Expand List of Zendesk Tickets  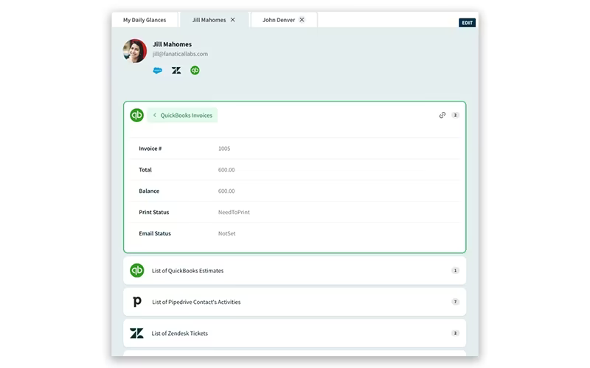pos(294,333)
